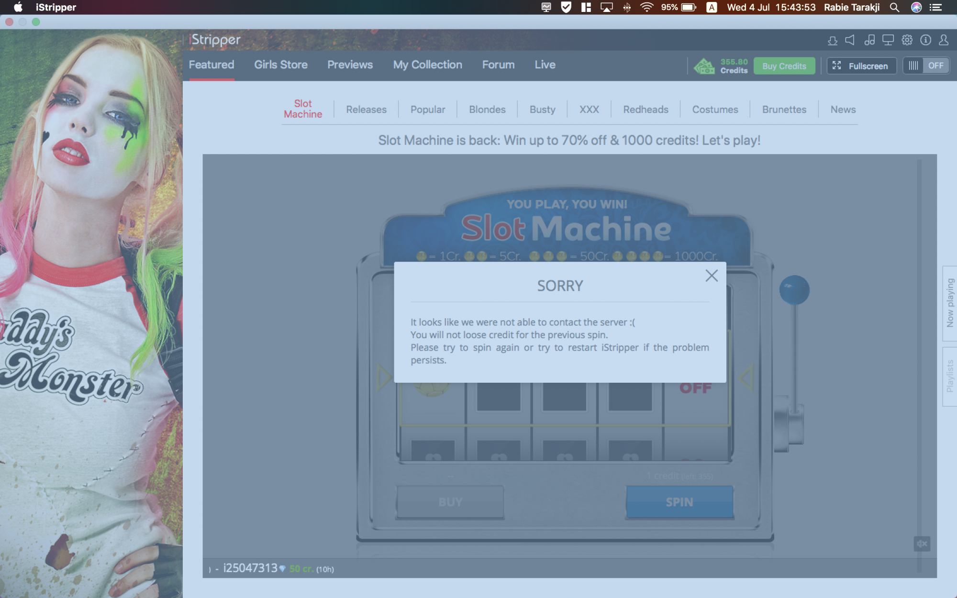Click Rabie Tarakji user name in menu bar
This screenshot has height=598, width=957.
coord(852,7)
